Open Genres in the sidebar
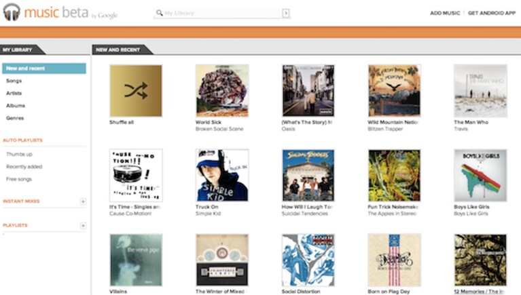 point(15,118)
